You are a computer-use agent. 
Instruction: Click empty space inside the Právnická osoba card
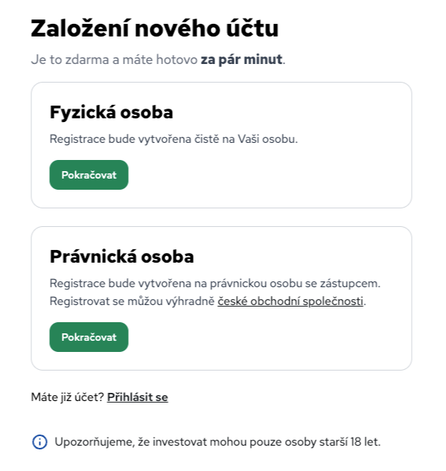(270, 337)
